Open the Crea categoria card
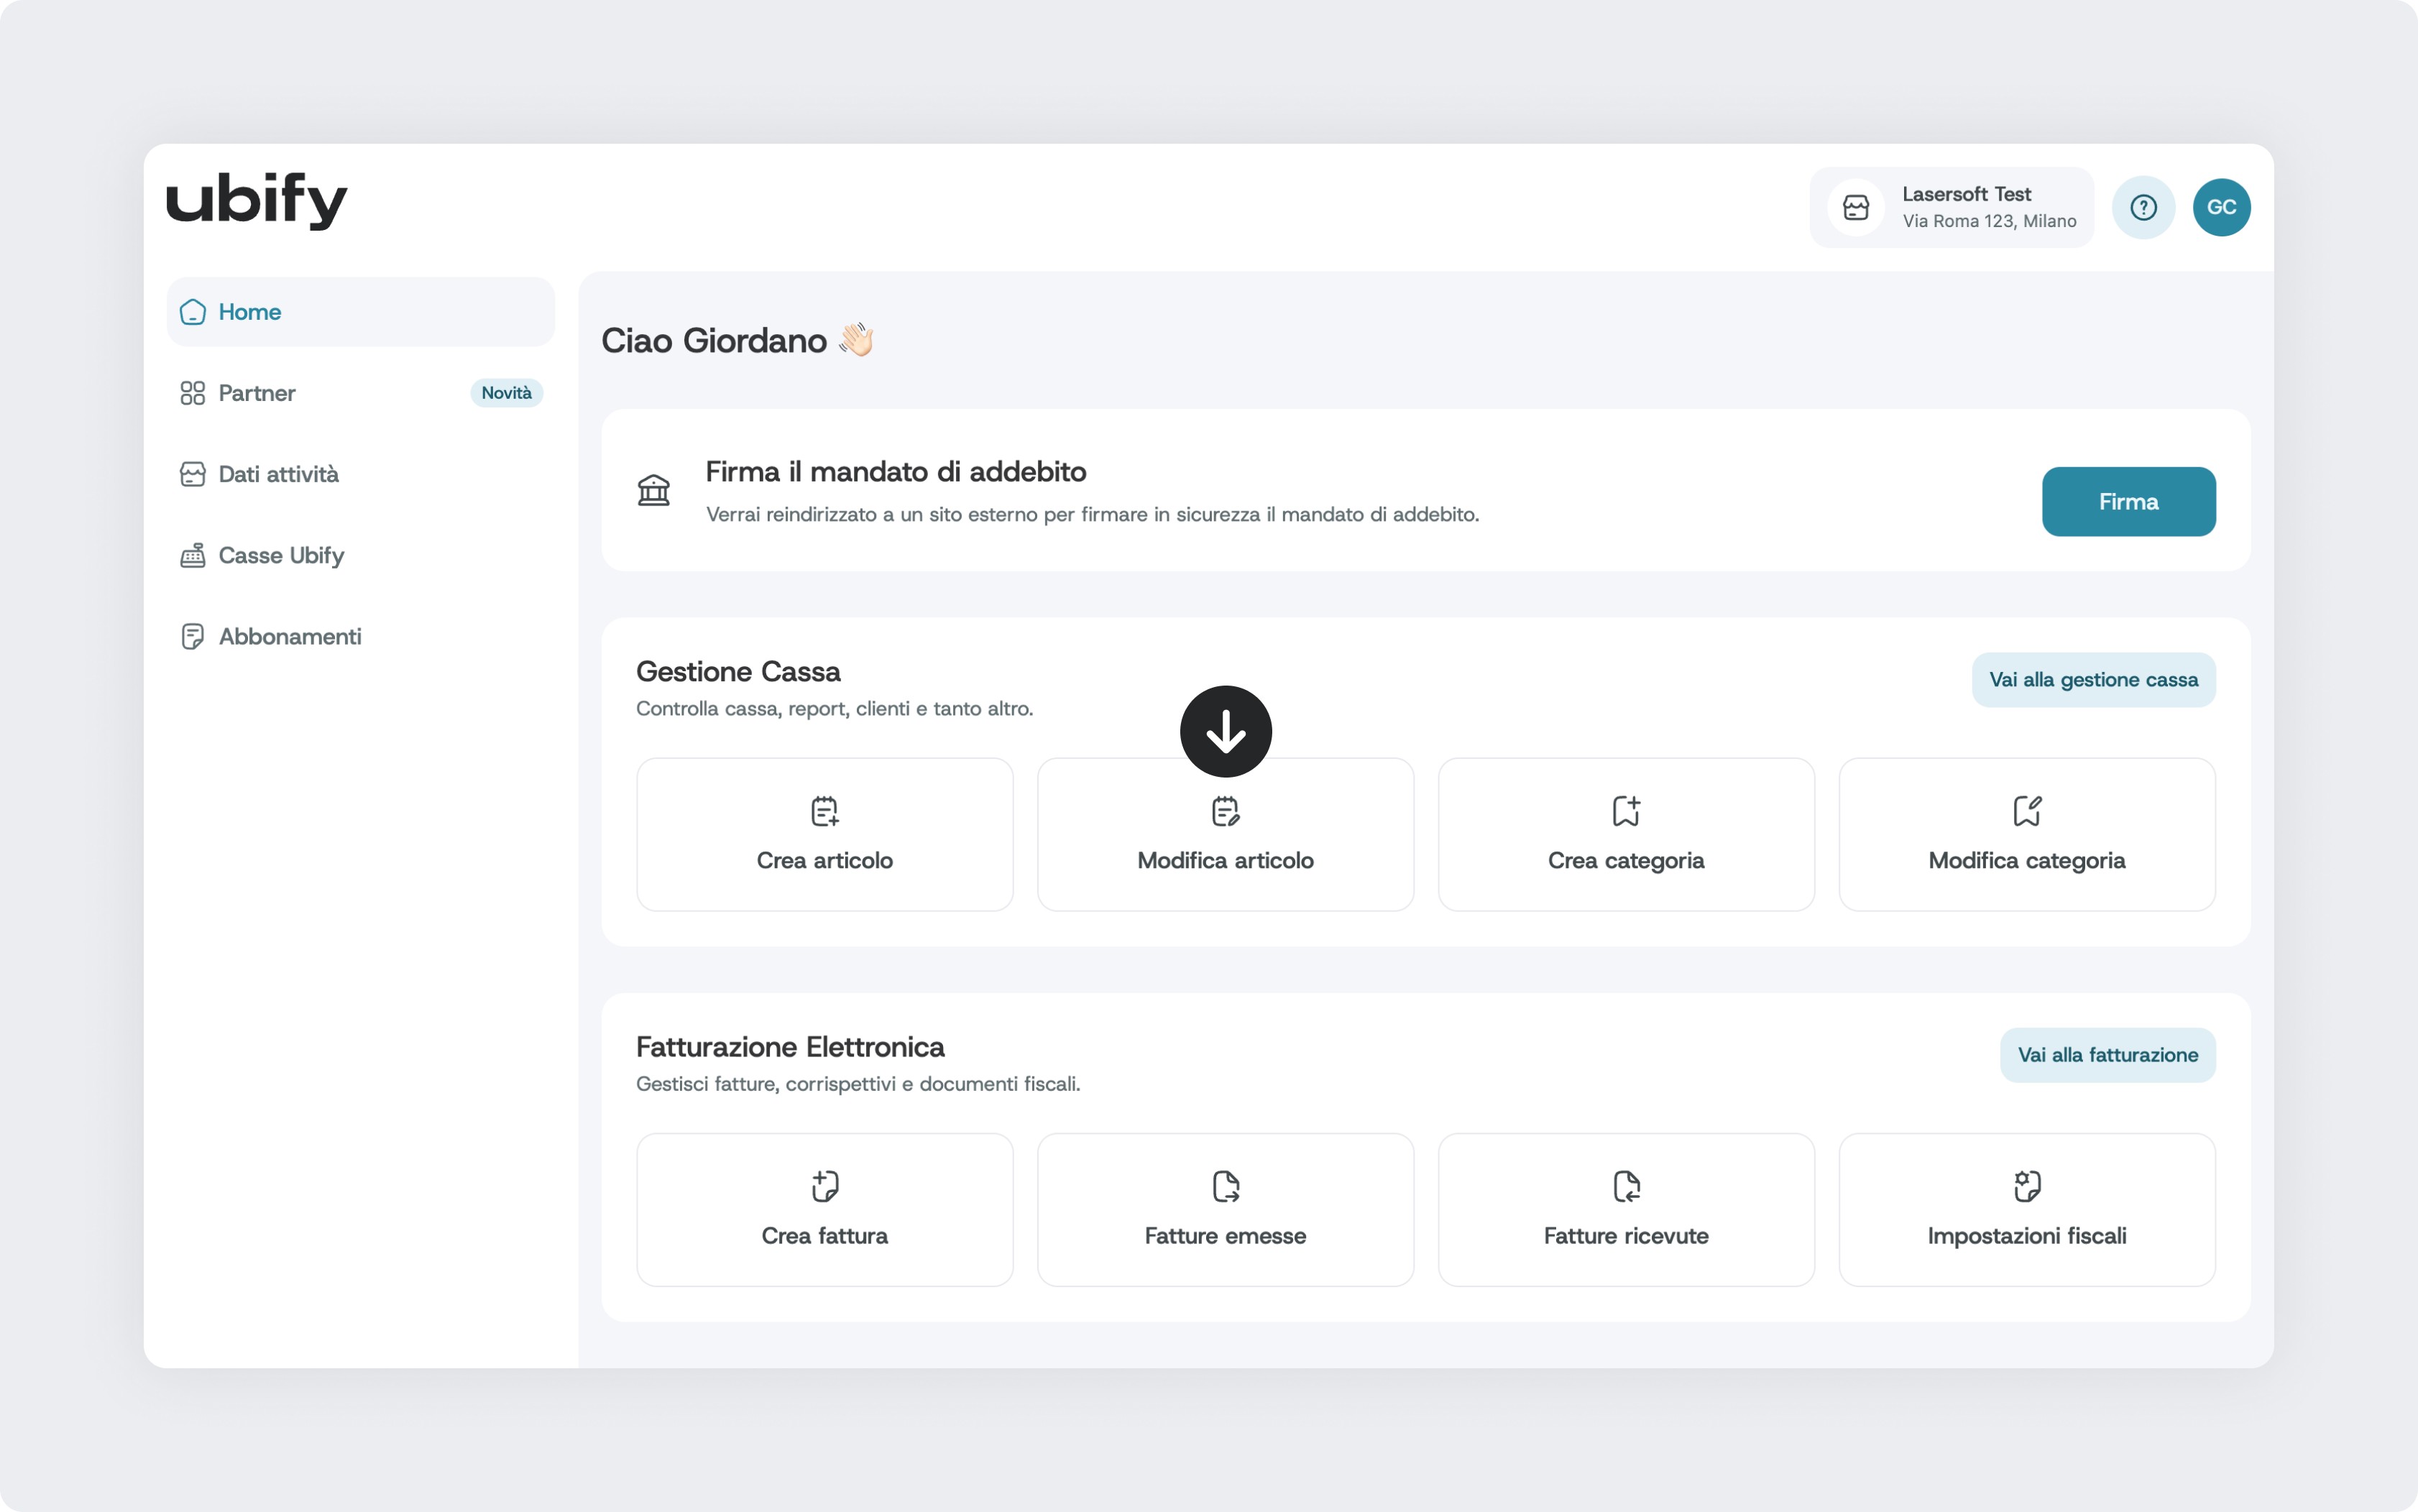This screenshot has width=2418, height=1512. pos(1625,834)
